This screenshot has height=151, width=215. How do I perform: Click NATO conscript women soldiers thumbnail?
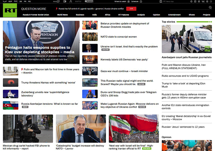90,37
